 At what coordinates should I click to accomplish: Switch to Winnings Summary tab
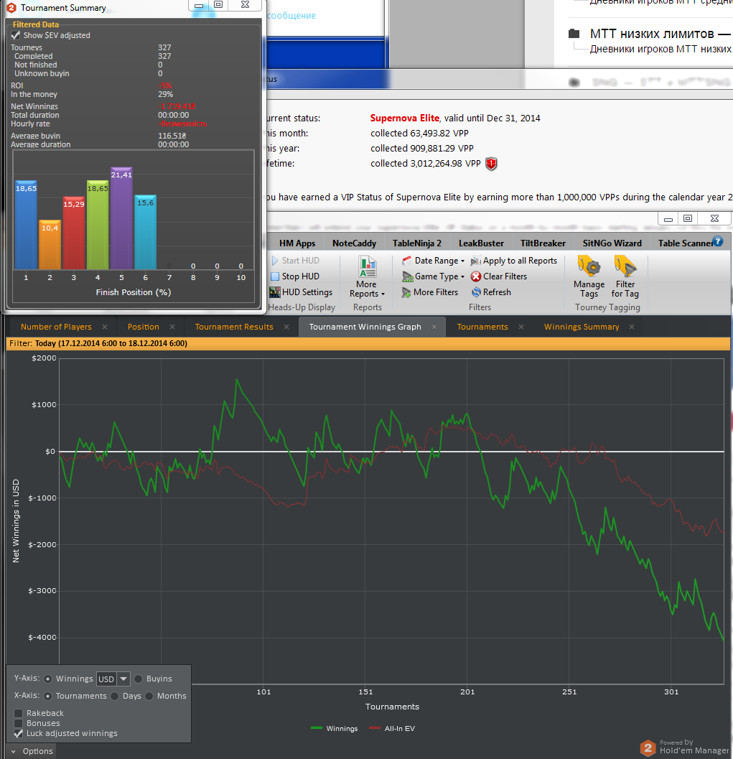pos(582,327)
